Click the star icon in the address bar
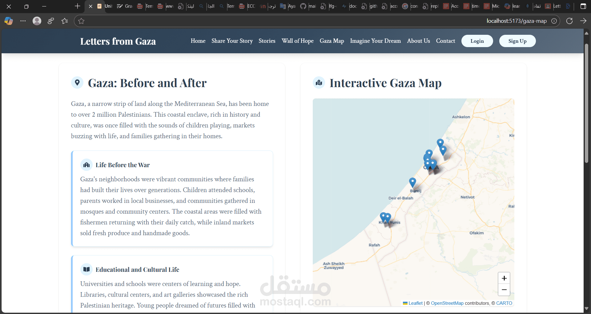The height and width of the screenshot is (314, 591). 81,21
